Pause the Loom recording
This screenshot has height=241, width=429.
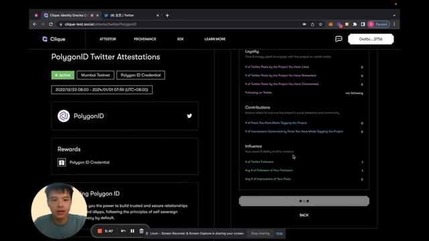133,231
